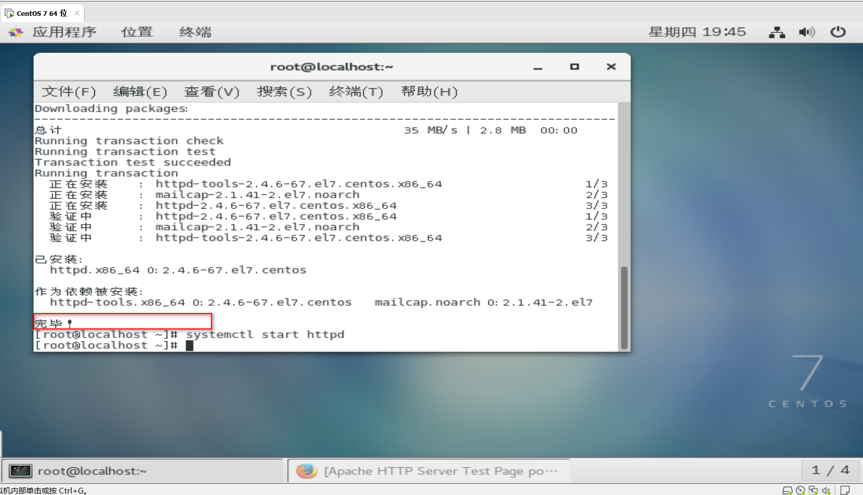Toggle the VMware notes status icon
Viewport: 863px width, 495px height.
[x=845, y=490]
